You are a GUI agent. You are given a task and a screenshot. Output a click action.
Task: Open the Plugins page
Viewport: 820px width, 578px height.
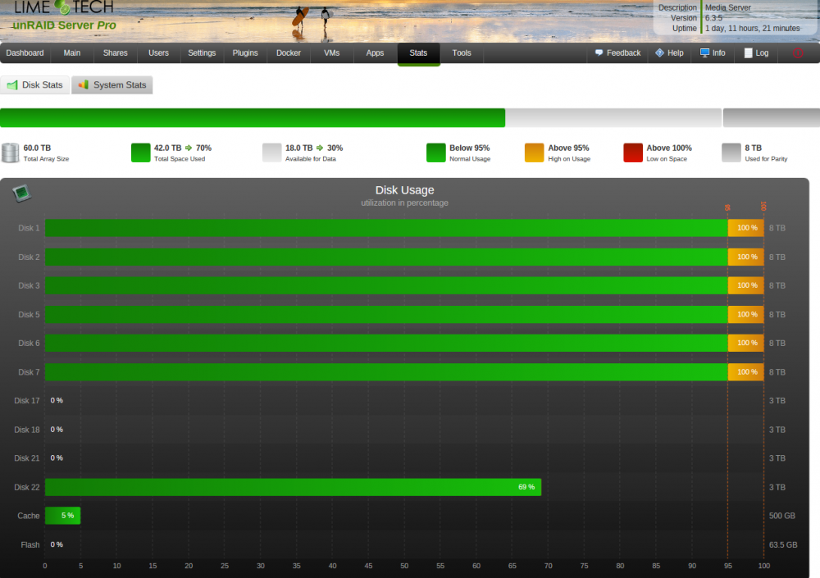coord(245,52)
